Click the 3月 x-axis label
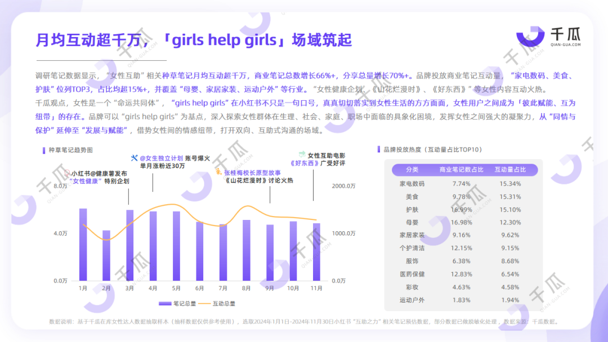Viewport: 608px width, 342px height. tap(129, 288)
